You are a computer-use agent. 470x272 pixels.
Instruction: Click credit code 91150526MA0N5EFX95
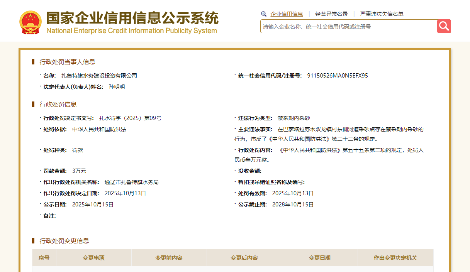[338, 76]
